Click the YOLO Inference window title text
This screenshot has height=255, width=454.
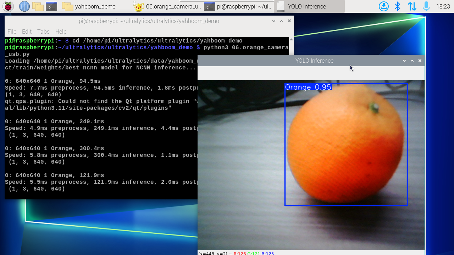click(x=314, y=61)
